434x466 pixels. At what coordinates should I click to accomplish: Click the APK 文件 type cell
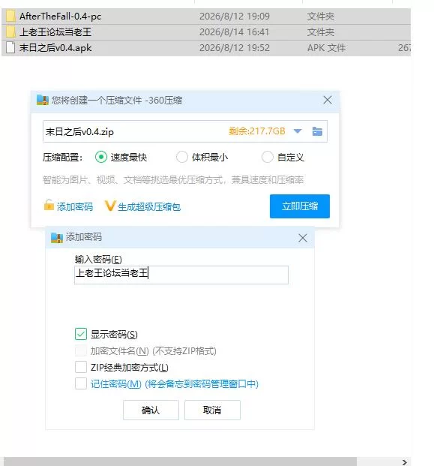pyautogui.click(x=326, y=47)
